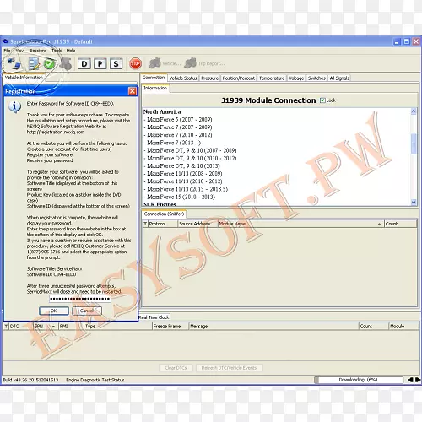The width and height of the screenshot is (422, 422).
Task: Select the P toolbar button
Action: [x=100, y=64]
